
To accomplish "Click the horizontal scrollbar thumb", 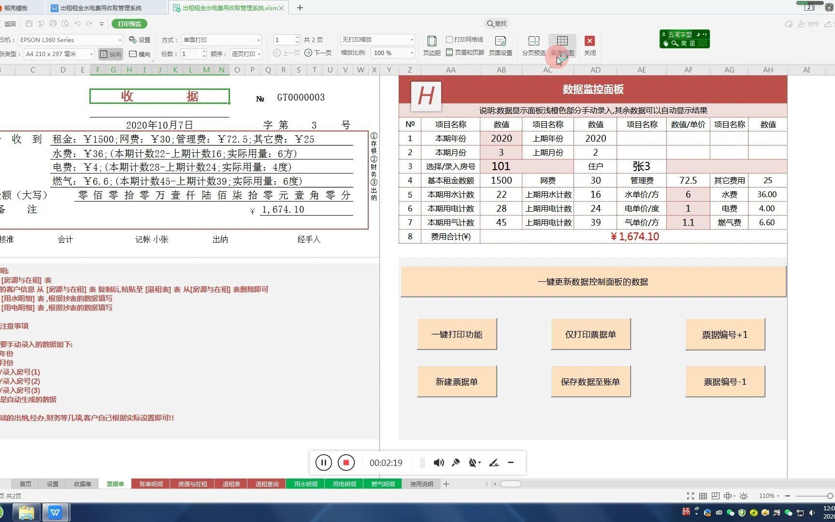I will coord(511,484).
